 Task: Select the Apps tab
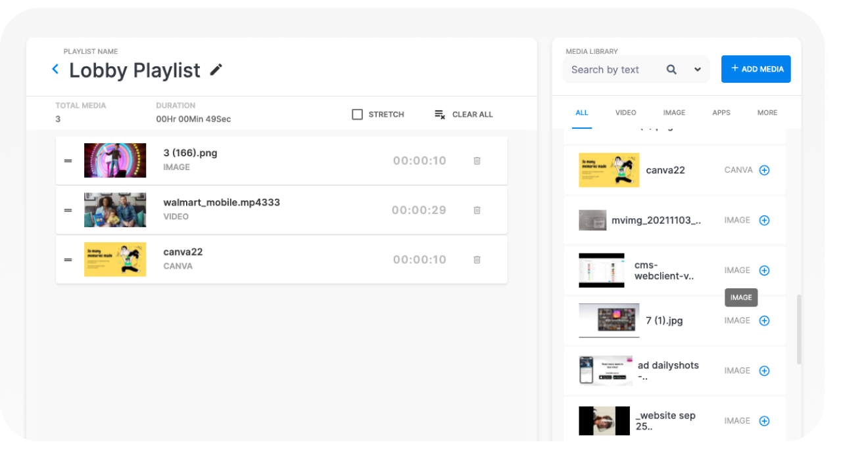(721, 113)
